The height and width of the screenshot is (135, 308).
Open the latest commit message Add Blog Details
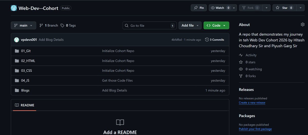pyautogui.click(x=51, y=40)
